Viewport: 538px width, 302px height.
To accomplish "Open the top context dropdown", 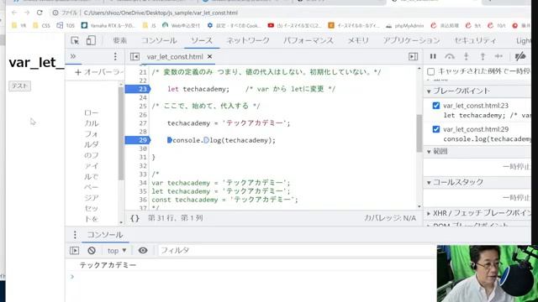I will (x=117, y=251).
